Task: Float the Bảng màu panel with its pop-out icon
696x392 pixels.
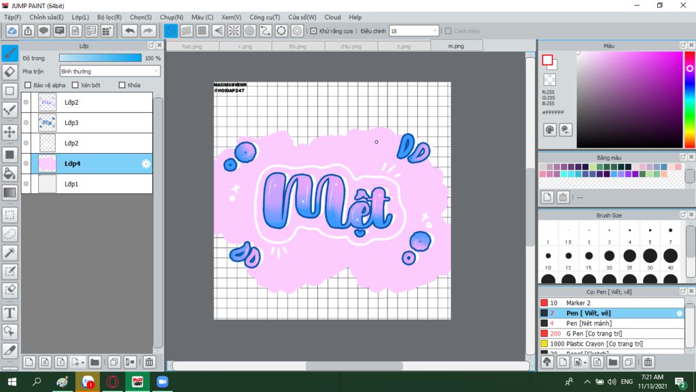Action: (683, 157)
